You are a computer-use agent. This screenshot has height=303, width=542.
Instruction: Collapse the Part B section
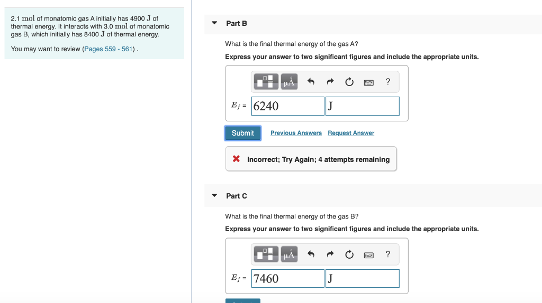tap(214, 23)
